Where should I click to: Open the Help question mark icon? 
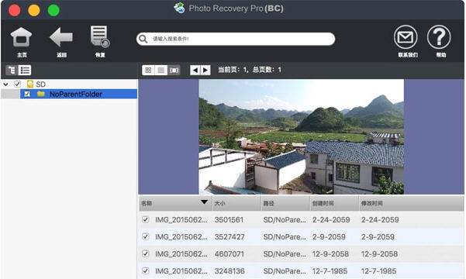439,37
